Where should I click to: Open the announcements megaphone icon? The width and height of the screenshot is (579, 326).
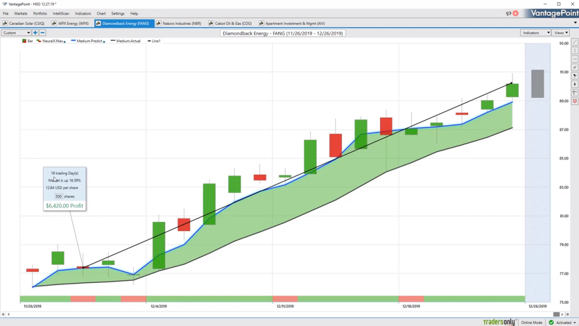508,14
